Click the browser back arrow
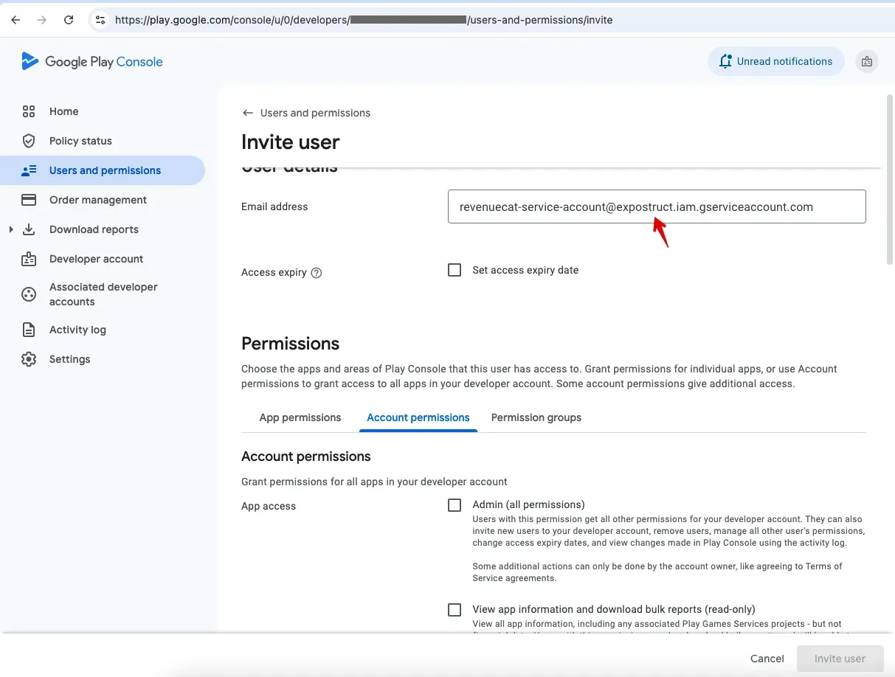 [x=16, y=20]
